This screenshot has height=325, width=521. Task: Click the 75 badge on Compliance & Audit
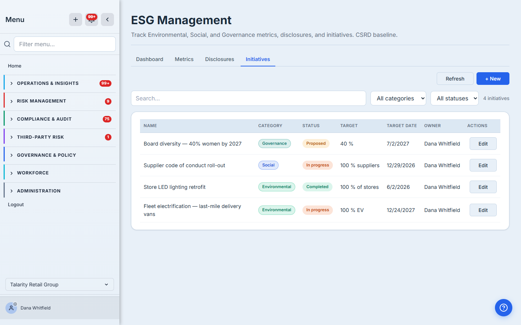coord(107,119)
